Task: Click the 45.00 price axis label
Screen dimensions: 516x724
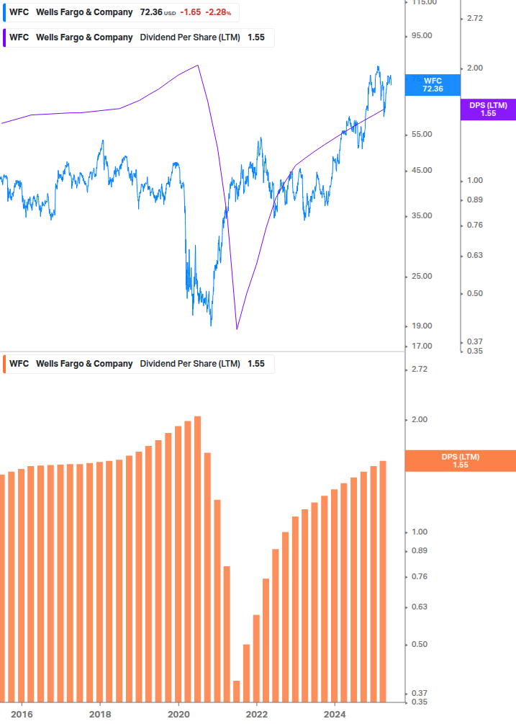Action: click(422, 171)
